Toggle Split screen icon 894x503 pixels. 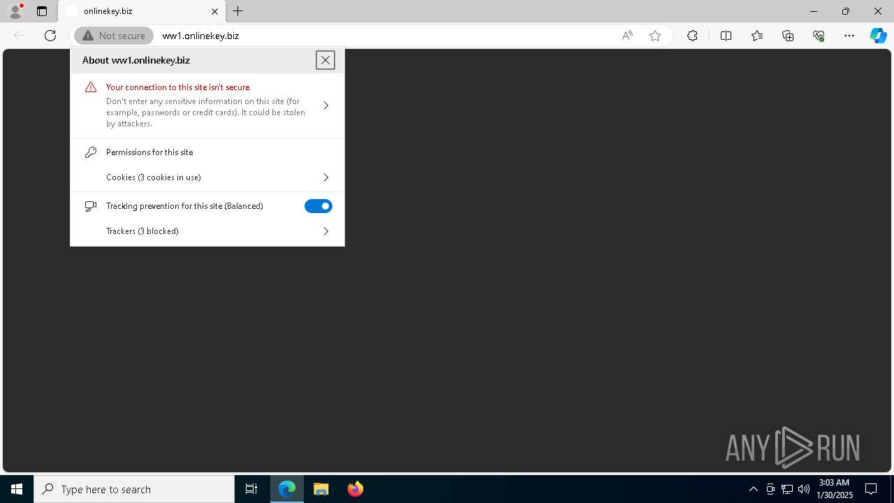(726, 36)
